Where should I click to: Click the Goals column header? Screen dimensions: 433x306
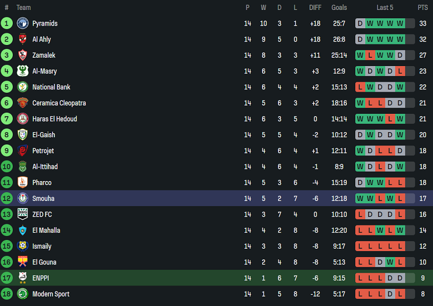point(339,8)
